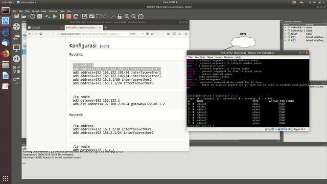
Task: Show applications grid in Ubuntu dock
Action: pyautogui.click(x=6, y=178)
